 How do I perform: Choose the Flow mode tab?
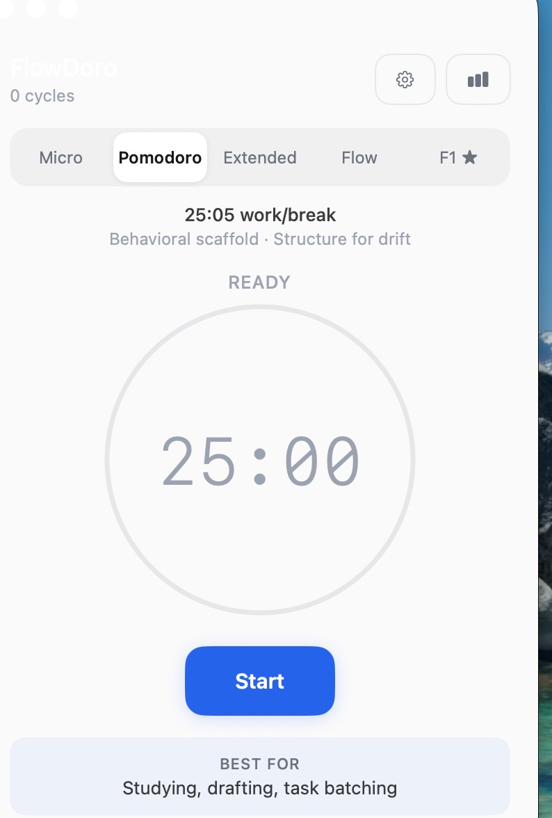[359, 158]
